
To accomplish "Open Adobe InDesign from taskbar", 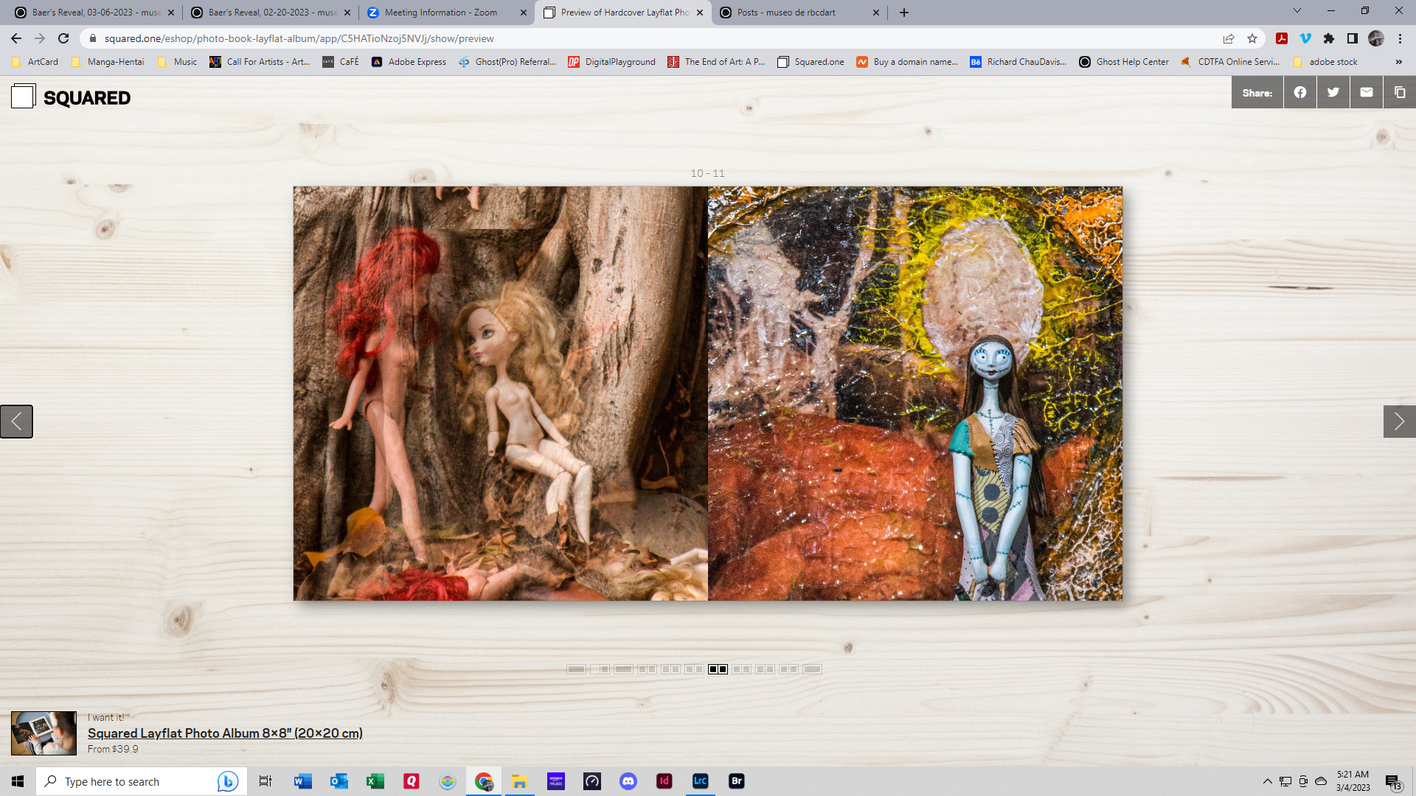I will (664, 781).
